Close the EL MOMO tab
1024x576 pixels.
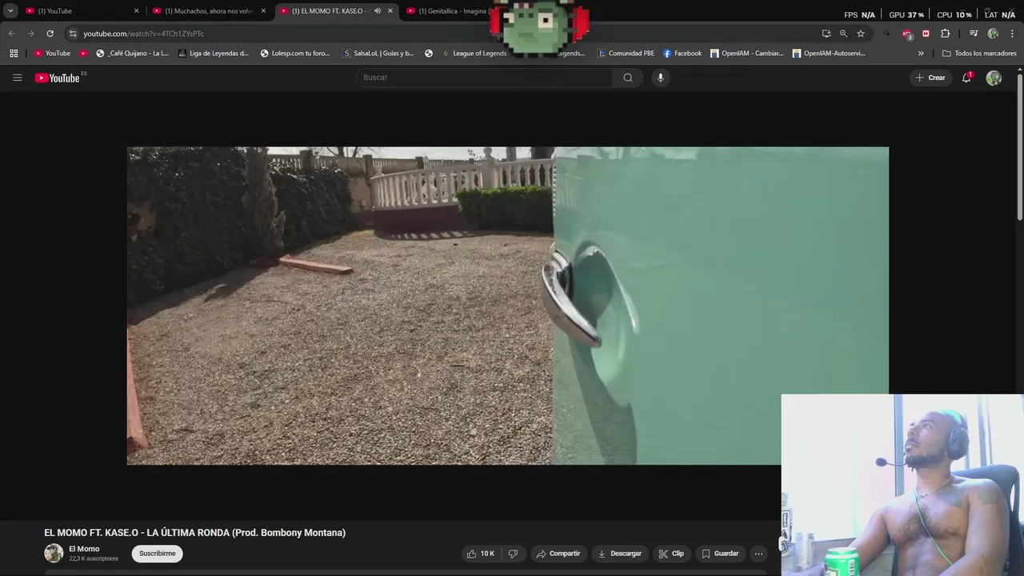[390, 11]
